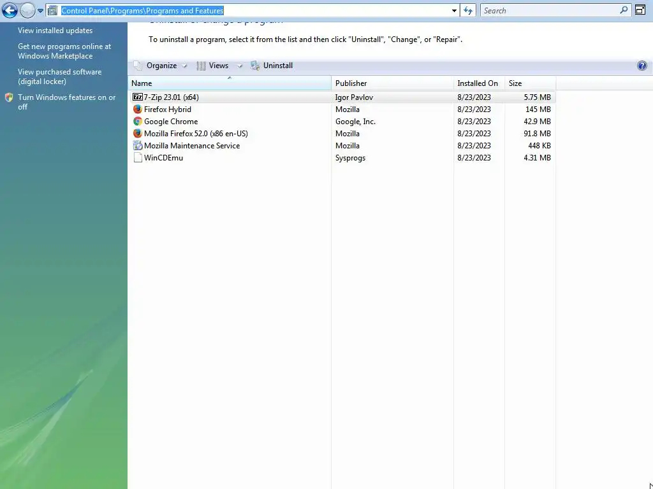Open Help with the blue question icon
653x489 pixels.
click(642, 66)
